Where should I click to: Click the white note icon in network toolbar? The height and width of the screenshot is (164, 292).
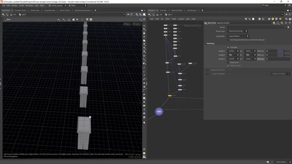253,19
